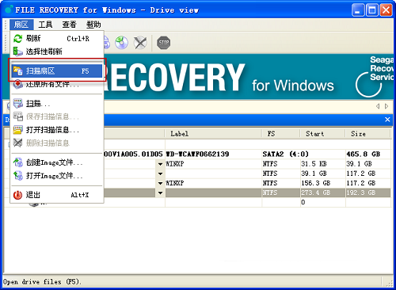Click the 00V1A005.01D05 drive model text
This screenshot has width=396, height=290.
point(133,154)
